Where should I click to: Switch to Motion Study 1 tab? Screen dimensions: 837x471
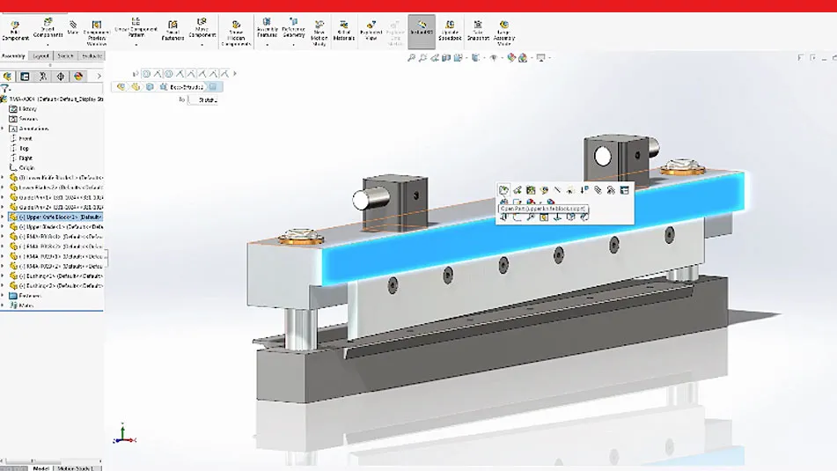click(x=75, y=468)
